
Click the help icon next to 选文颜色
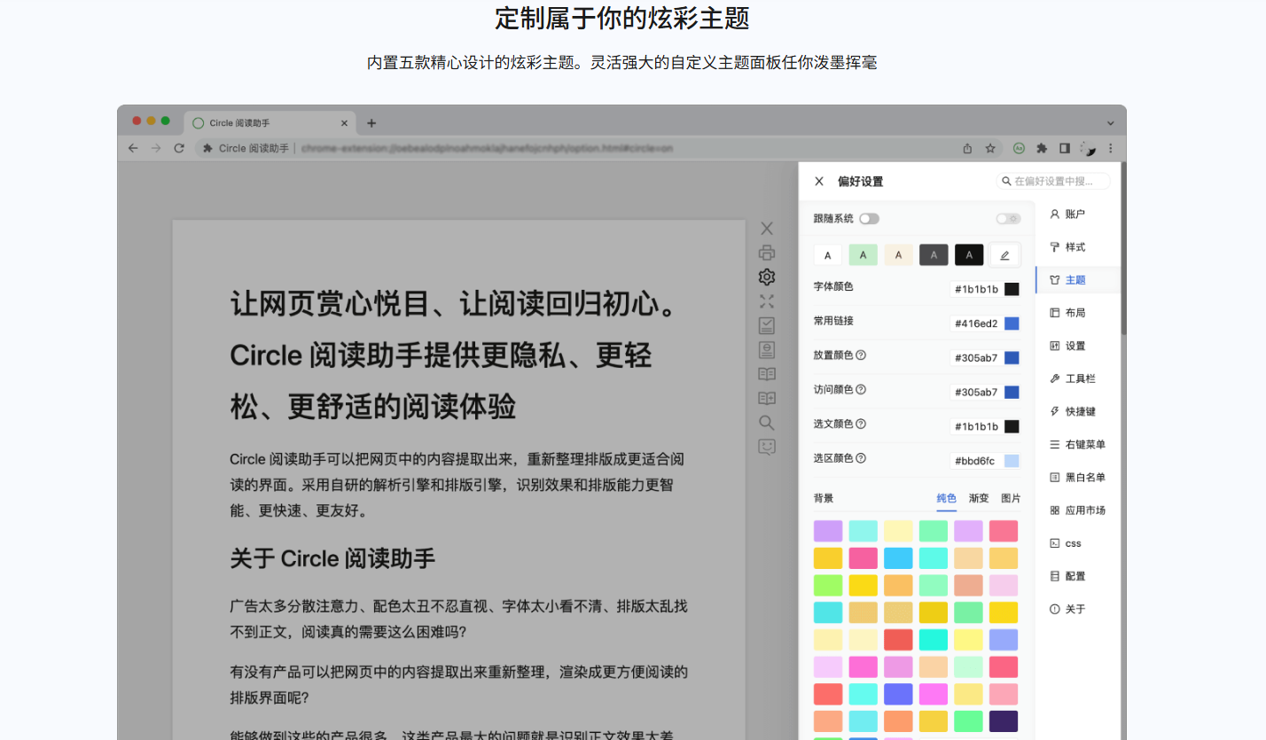pyautogui.click(x=861, y=424)
